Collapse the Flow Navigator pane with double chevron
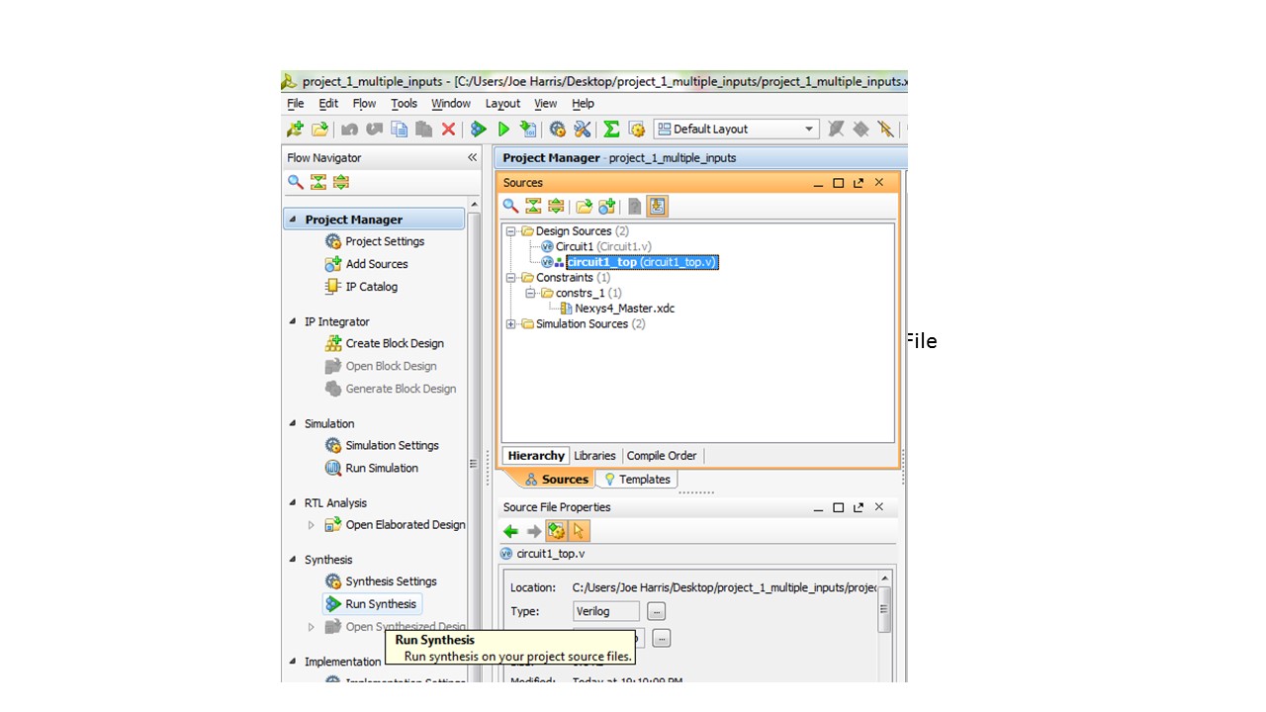This screenshot has width=1266, height=712. point(472,158)
